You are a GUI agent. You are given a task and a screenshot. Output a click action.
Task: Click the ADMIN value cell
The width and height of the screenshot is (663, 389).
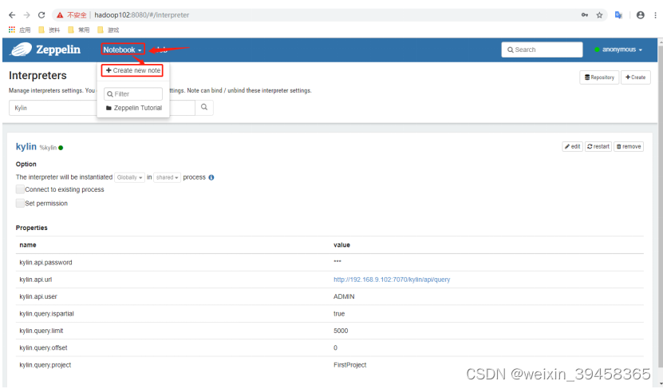344,296
